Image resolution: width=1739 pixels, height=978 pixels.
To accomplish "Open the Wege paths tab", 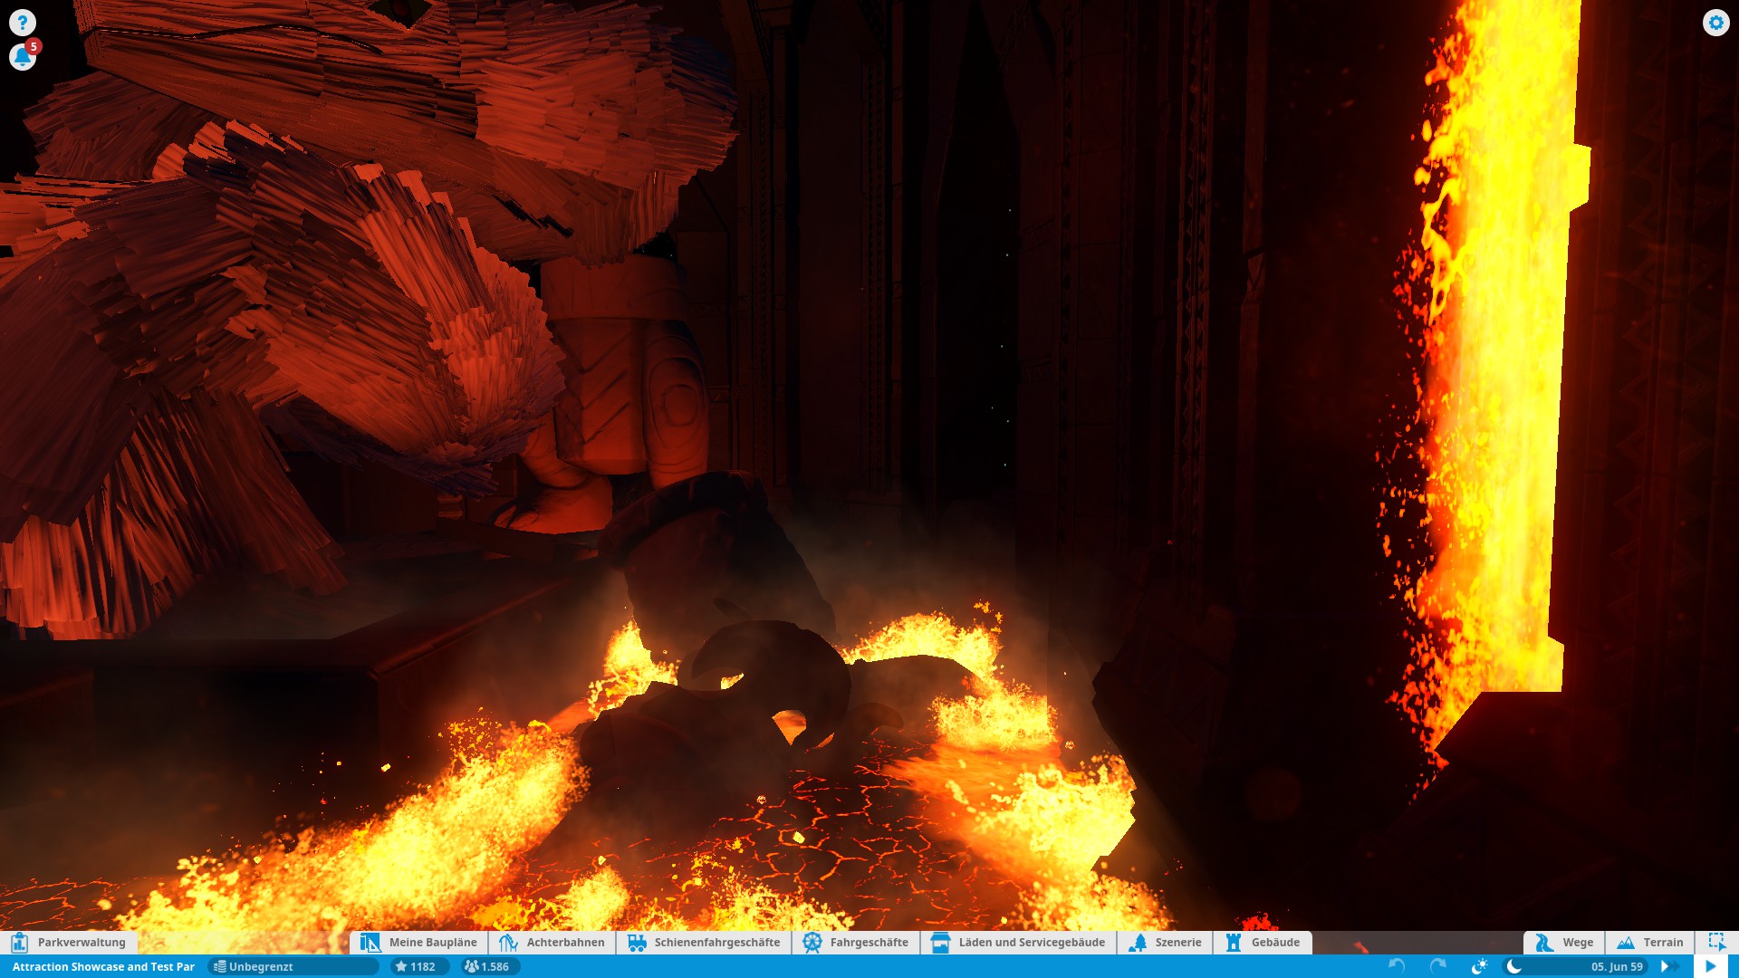I will pyautogui.click(x=1564, y=943).
